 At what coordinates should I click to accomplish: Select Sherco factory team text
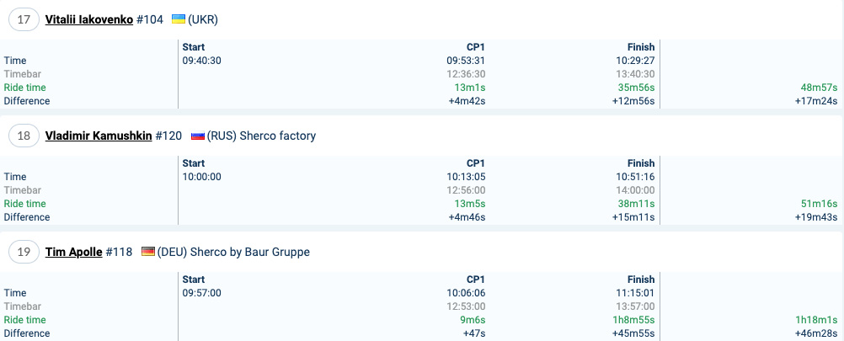(x=278, y=136)
